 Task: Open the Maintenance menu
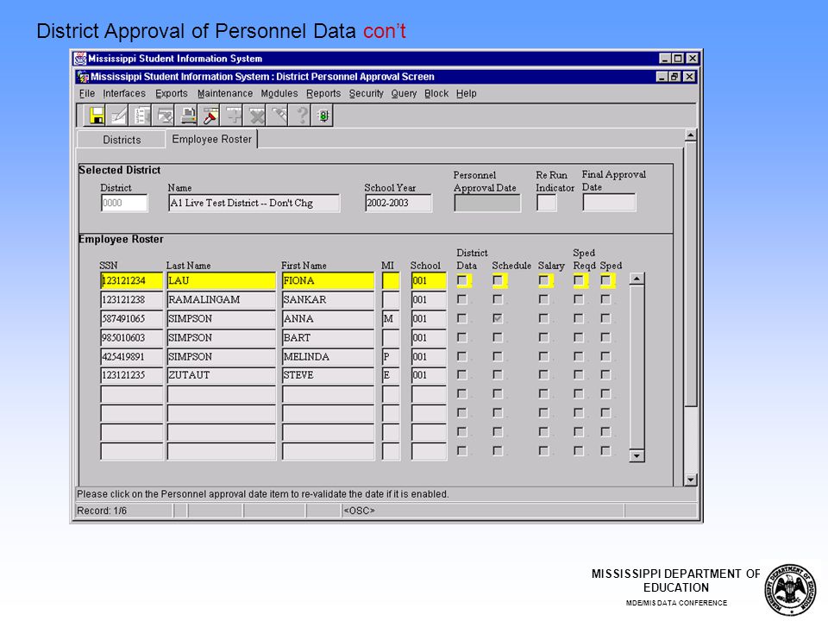point(225,93)
